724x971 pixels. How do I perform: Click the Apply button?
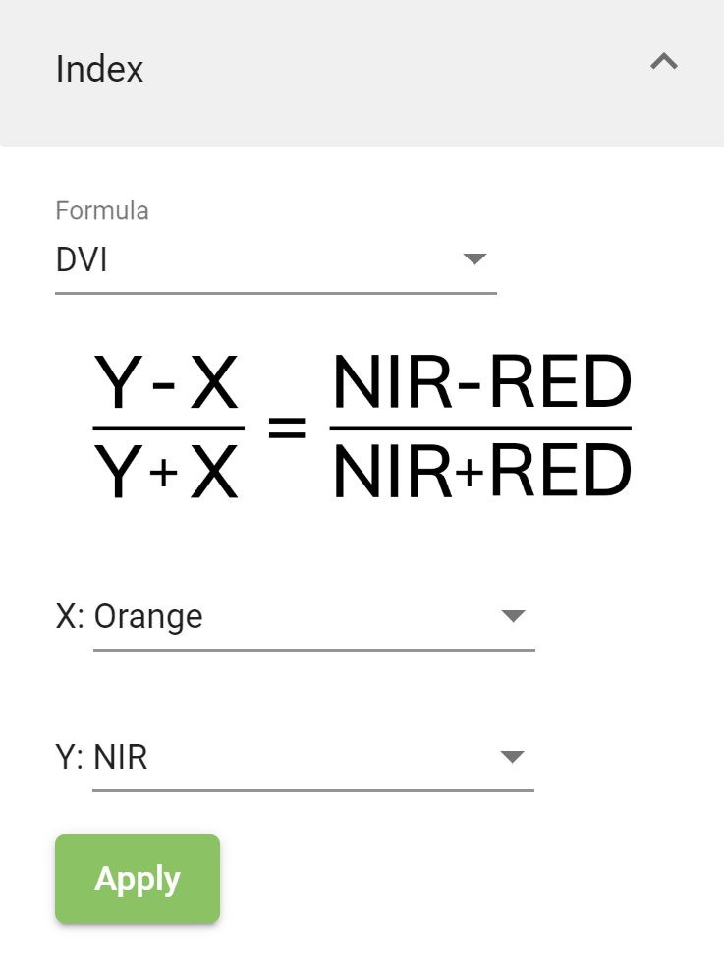[x=138, y=879]
